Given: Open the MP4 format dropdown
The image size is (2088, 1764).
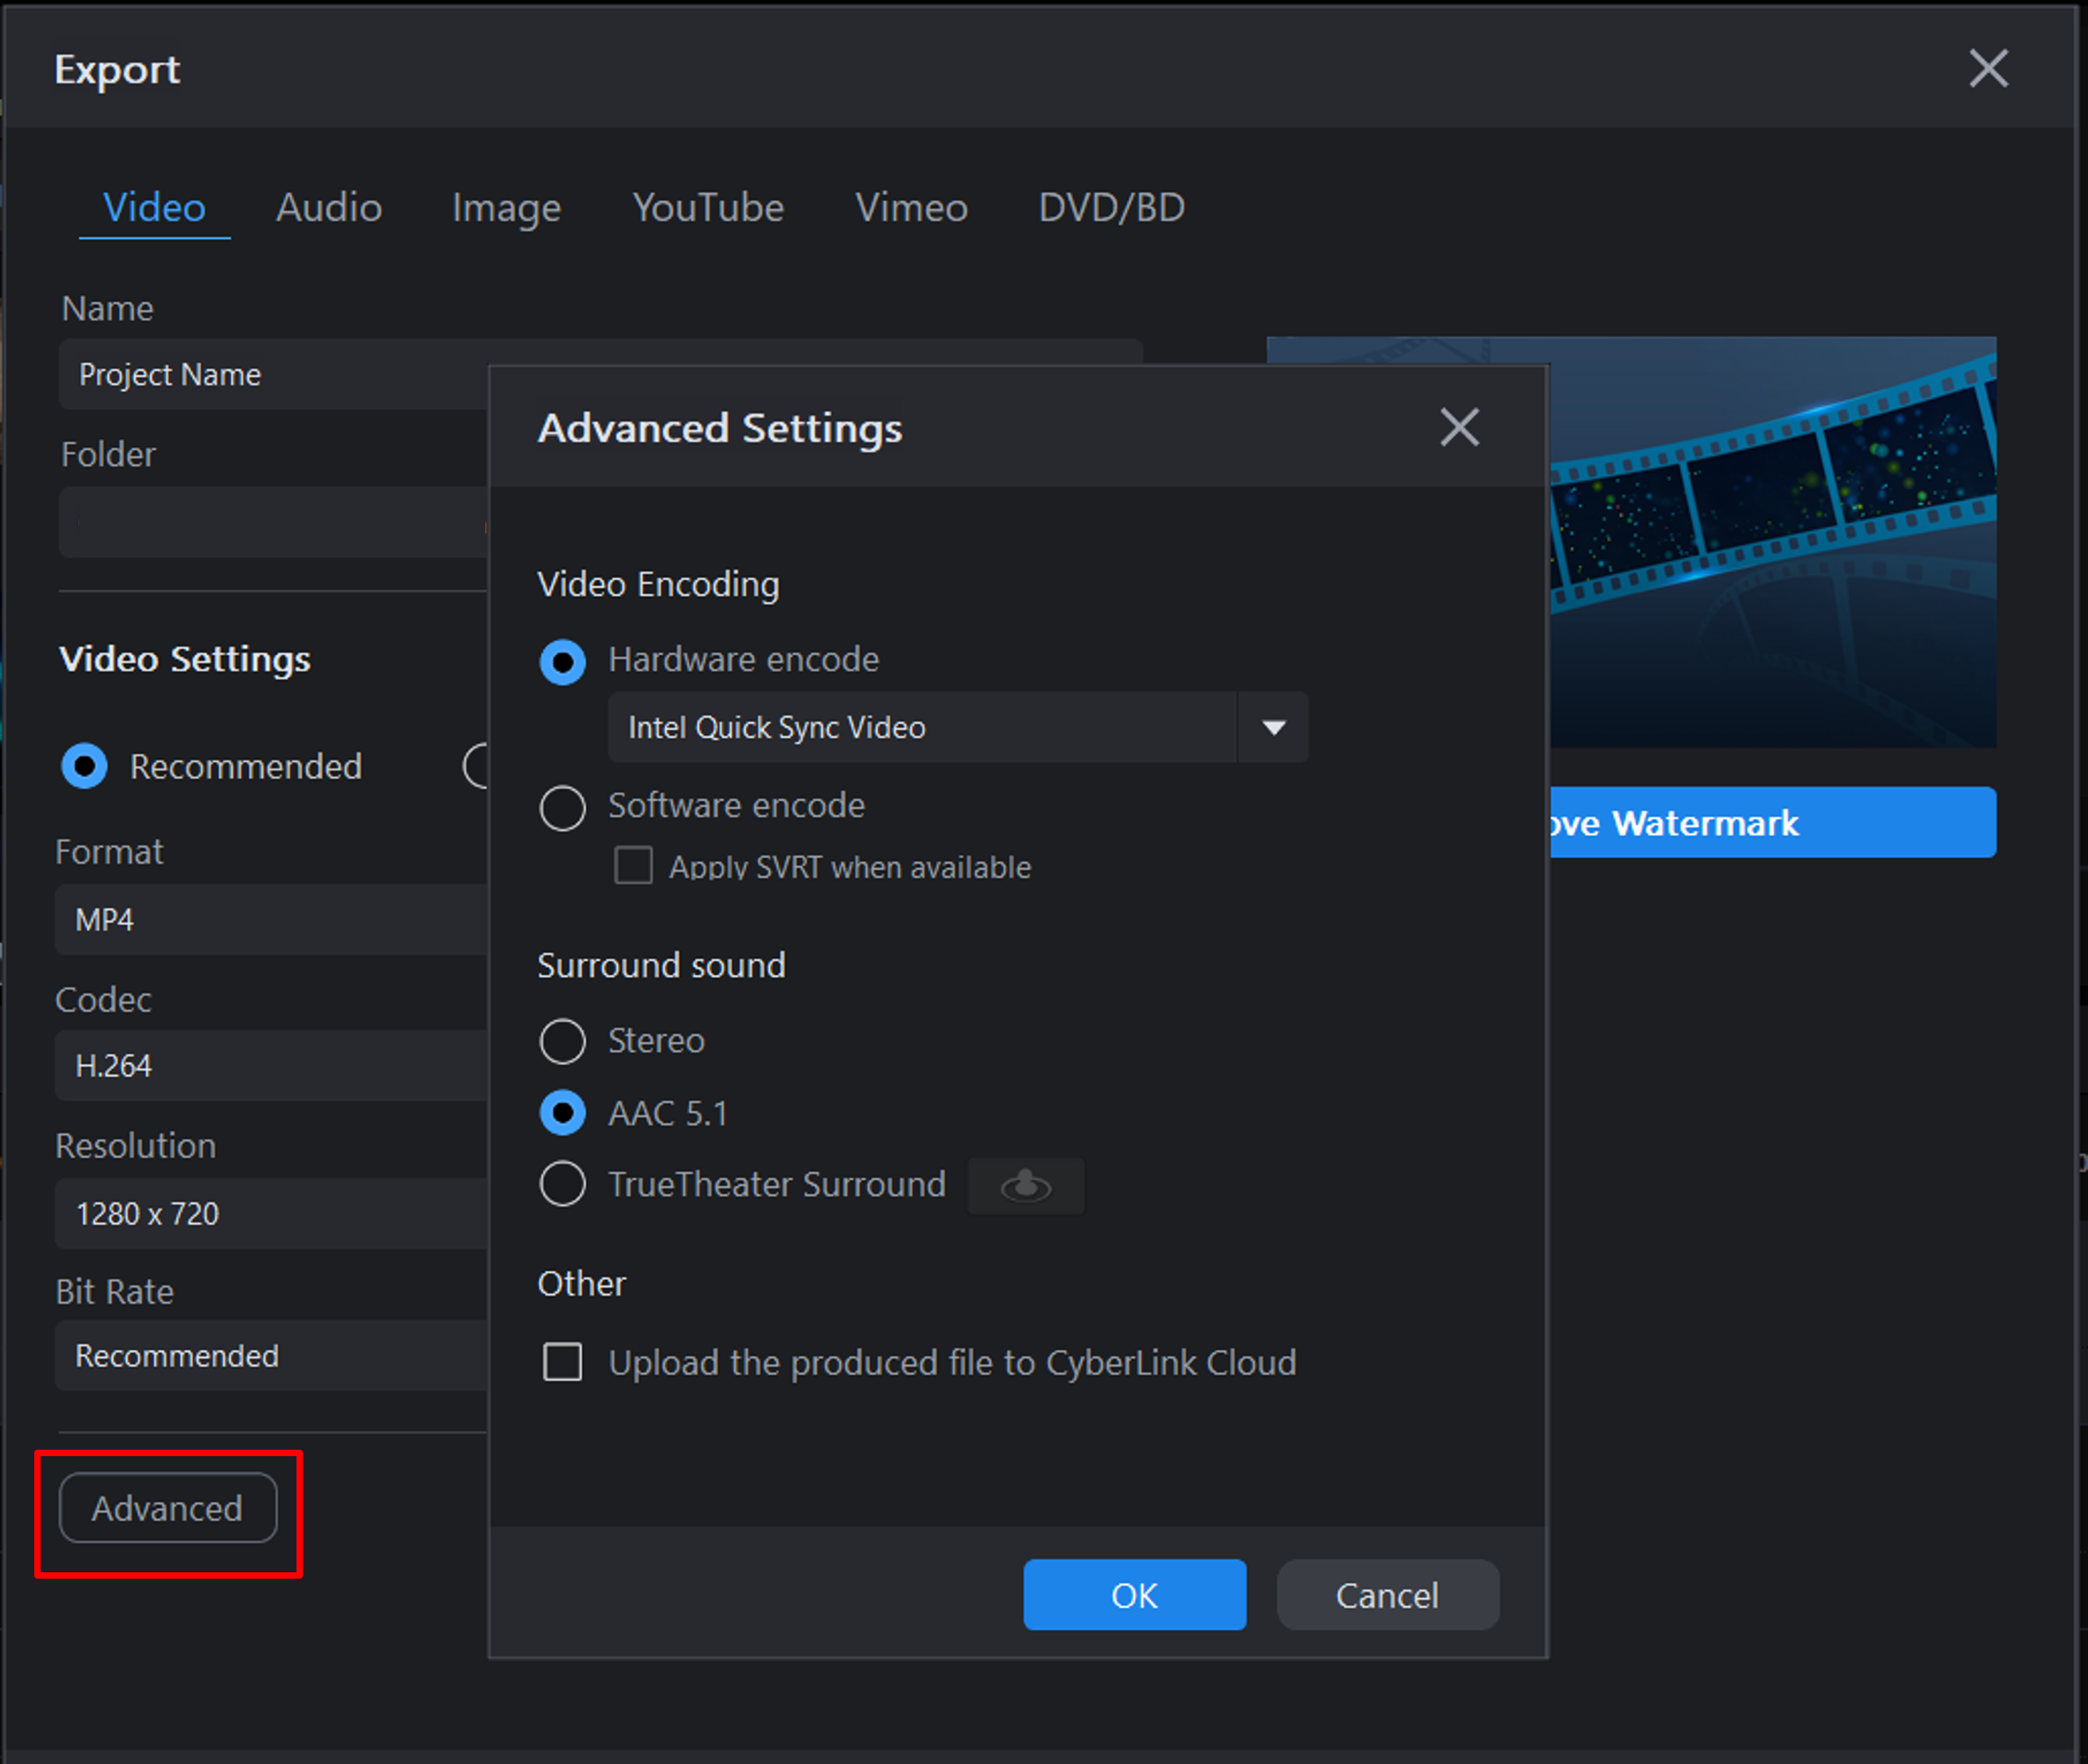Looking at the screenshot, I should (x=271, y=919).
